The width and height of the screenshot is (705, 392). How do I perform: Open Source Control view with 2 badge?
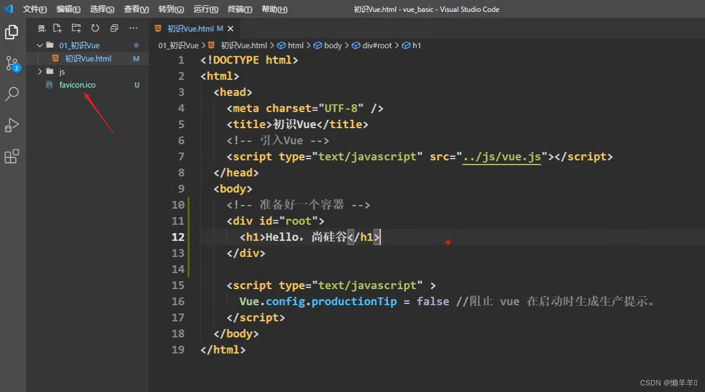(12, 64)
